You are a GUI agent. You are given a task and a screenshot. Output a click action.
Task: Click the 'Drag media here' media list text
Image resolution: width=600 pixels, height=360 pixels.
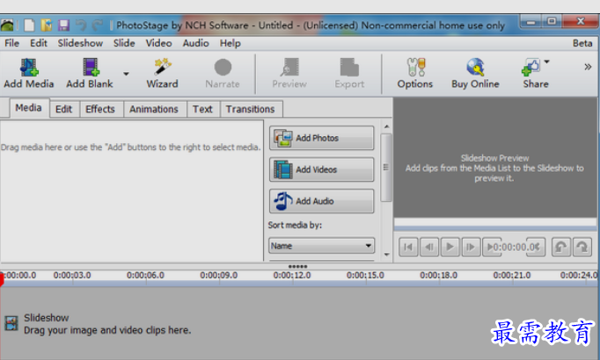[x=130, y=148]
